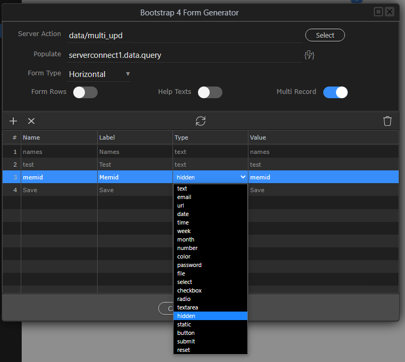Select checkbox option in type list
Viewport: 405px width, 362px height.
210,290
